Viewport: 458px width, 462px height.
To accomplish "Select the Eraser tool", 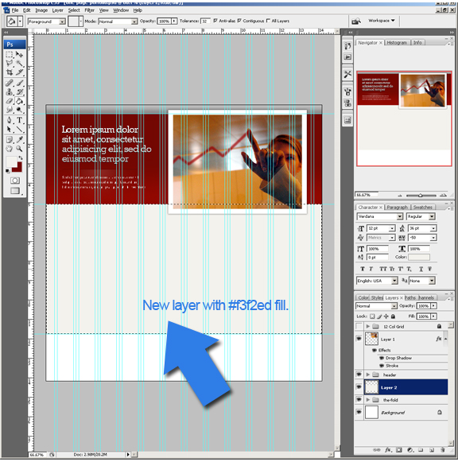I will [x=10, y=101].
